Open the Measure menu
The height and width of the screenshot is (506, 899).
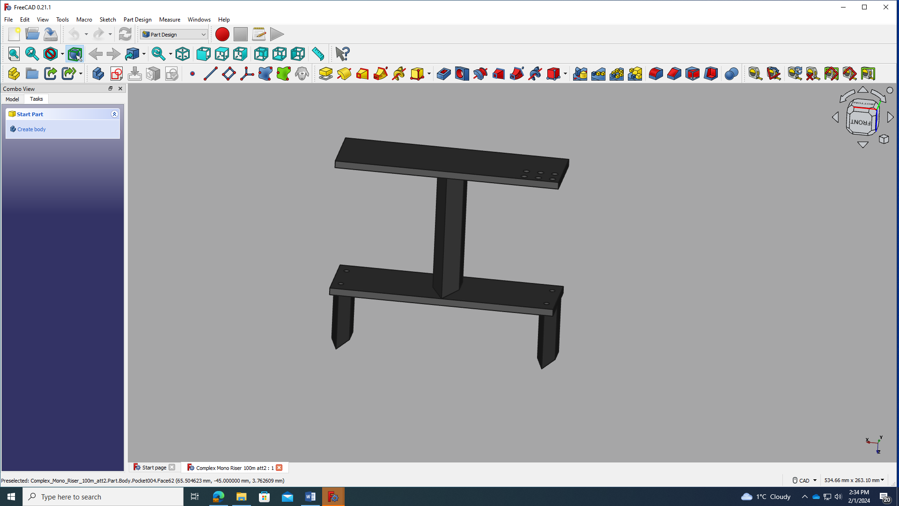(169, 20)
